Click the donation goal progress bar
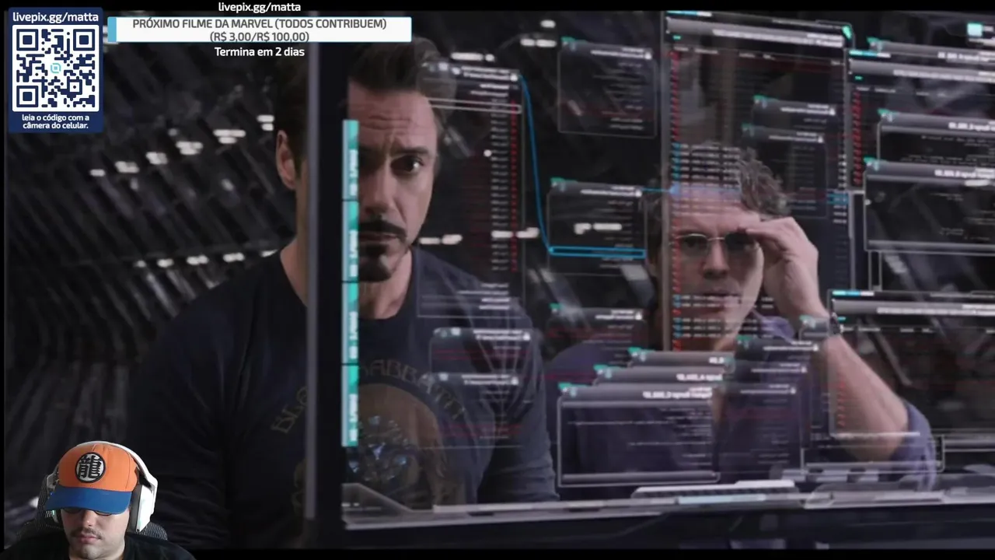Viewport: 995px width, 560px height. click(260, 30)
